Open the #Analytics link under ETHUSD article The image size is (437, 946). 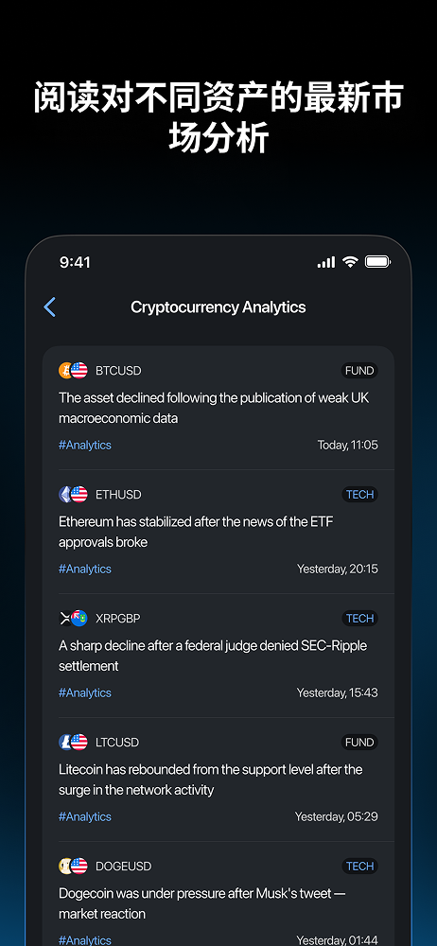click(x=85, y=569)
